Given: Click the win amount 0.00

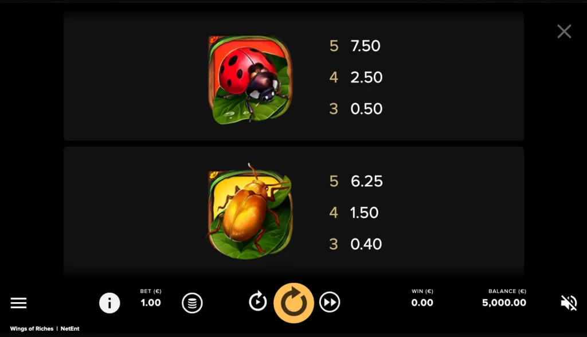Looking at the screenshot, I should pos(422,303).
